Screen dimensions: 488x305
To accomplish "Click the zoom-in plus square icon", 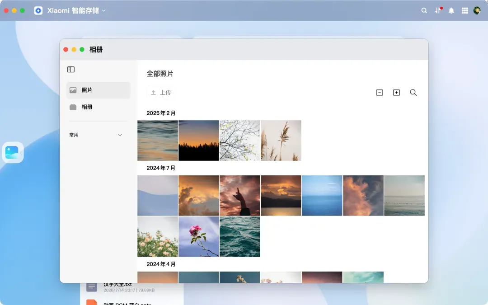I will pos(396,93).
